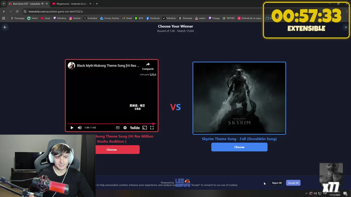Mute the Best Game OST tab audio icon

click(43, 4)
